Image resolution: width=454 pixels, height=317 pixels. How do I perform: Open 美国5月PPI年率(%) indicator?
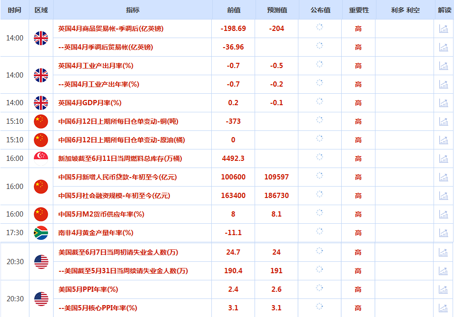pyautogui.click(x=88, y=289)
